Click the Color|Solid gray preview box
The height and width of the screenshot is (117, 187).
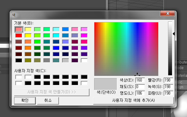point(105,84)
